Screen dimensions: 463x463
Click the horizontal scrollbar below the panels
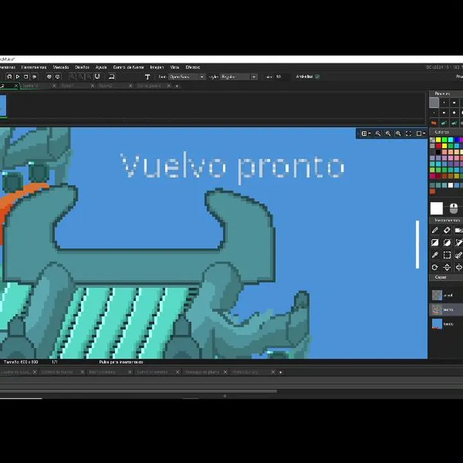[x=138, y=391]
